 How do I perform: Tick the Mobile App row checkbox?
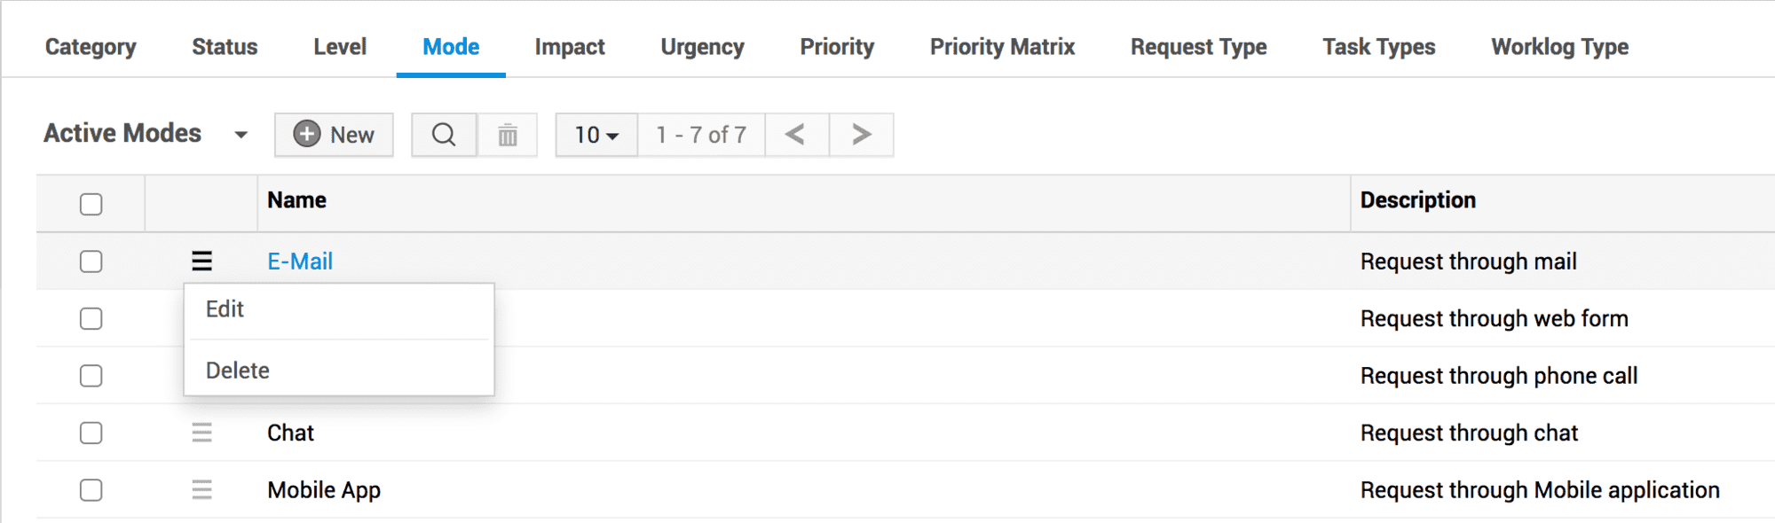click(91, 490)
